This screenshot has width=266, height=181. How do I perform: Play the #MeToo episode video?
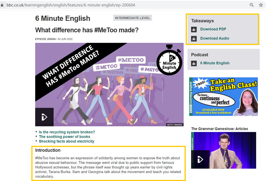point(44,117)
